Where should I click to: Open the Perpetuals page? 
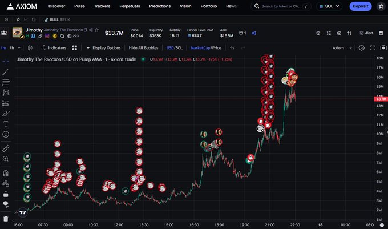click(130, 6)
